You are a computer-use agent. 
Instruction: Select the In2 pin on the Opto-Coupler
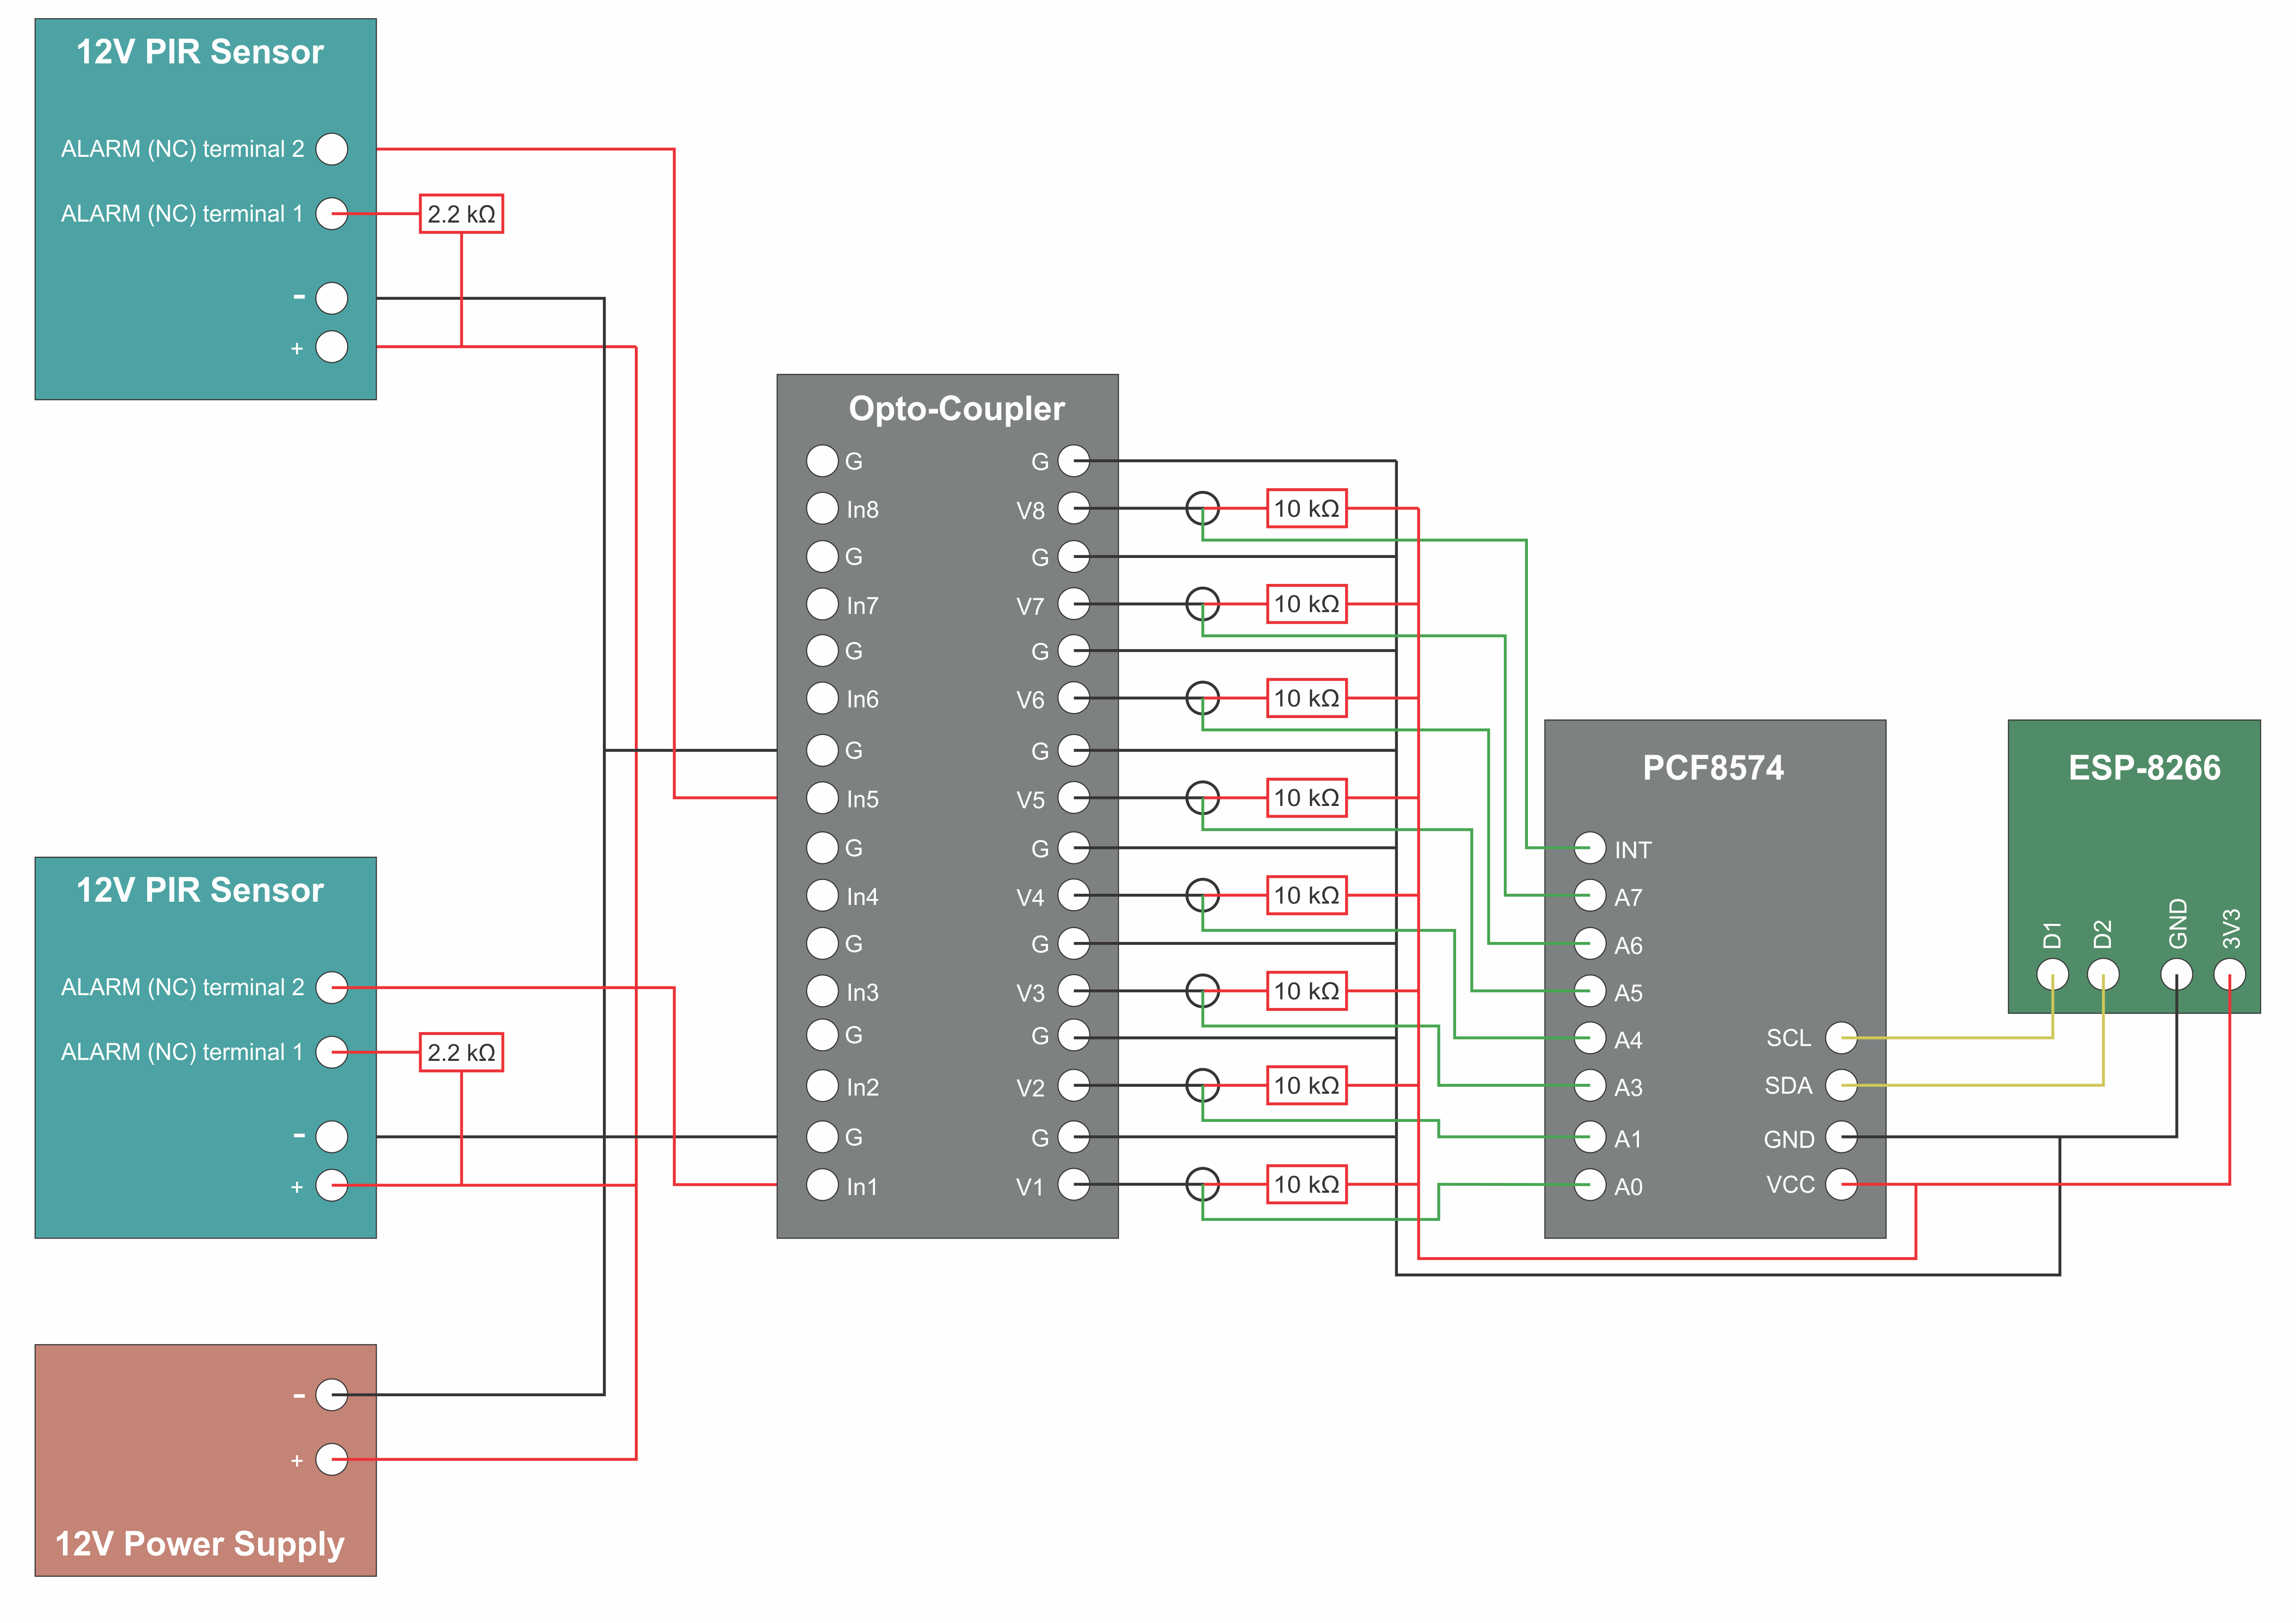pos(822,1085)
